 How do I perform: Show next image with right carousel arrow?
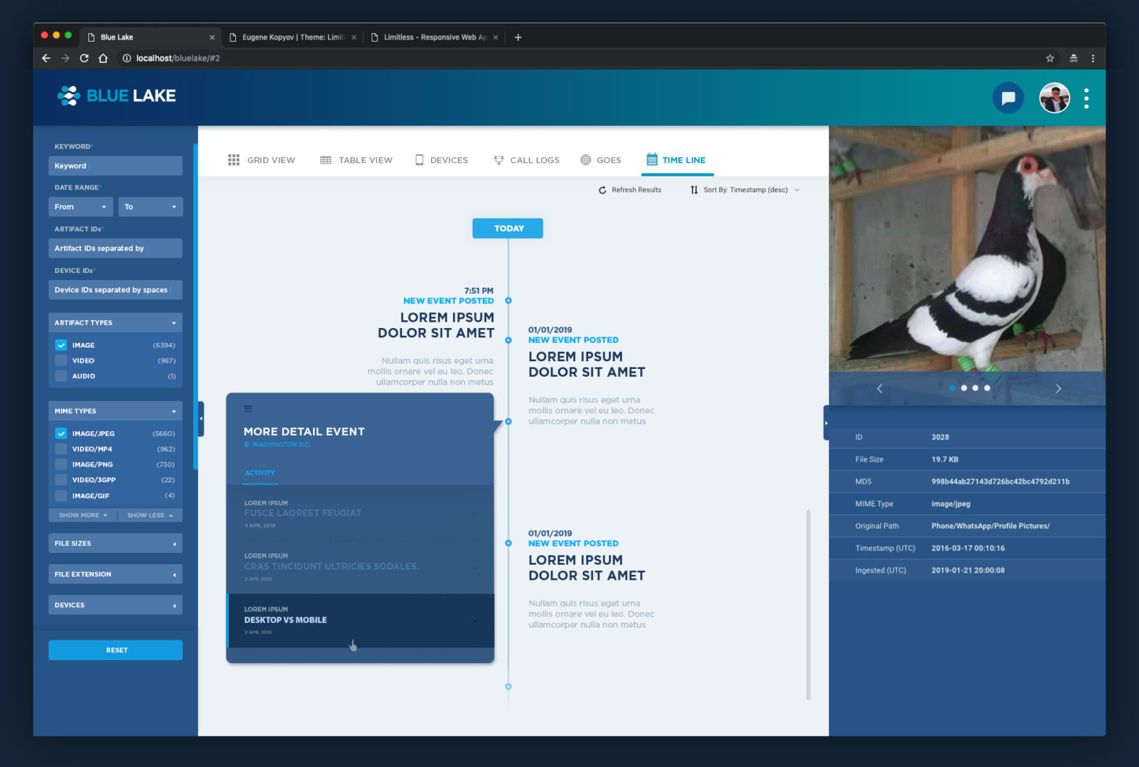1058,388
